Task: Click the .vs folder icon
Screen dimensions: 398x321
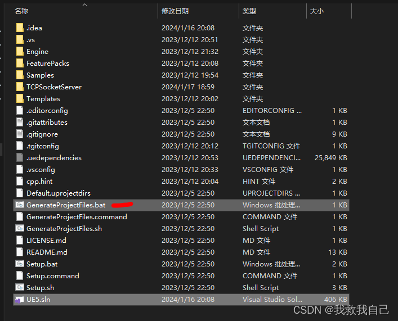Action: tap(20, 39)
